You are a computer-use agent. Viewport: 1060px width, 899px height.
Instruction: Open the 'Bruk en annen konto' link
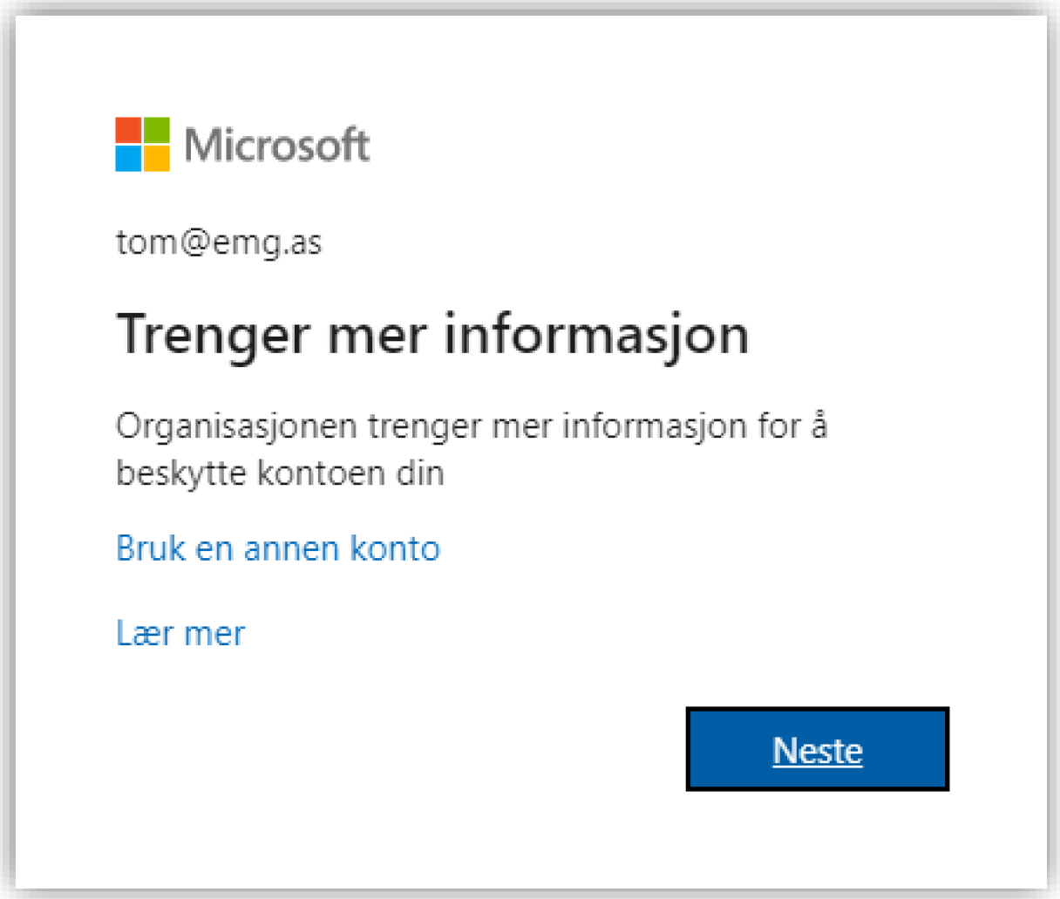pos(278,548)
